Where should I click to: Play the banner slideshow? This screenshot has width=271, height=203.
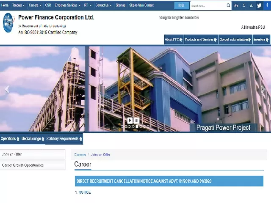coord(130,120)
